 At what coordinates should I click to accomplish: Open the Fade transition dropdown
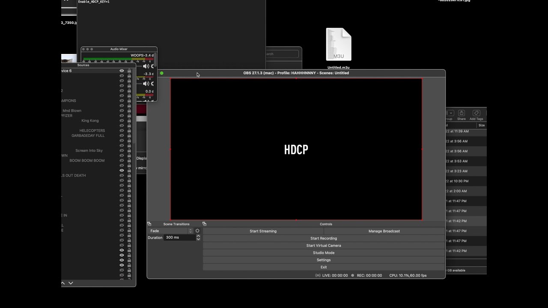click(x=171, y=231)
